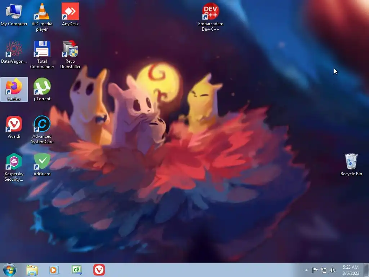The image size is (369, 277).
Task: Open DataWagon desktop shortcut
Action: click(x=14, y=52)
